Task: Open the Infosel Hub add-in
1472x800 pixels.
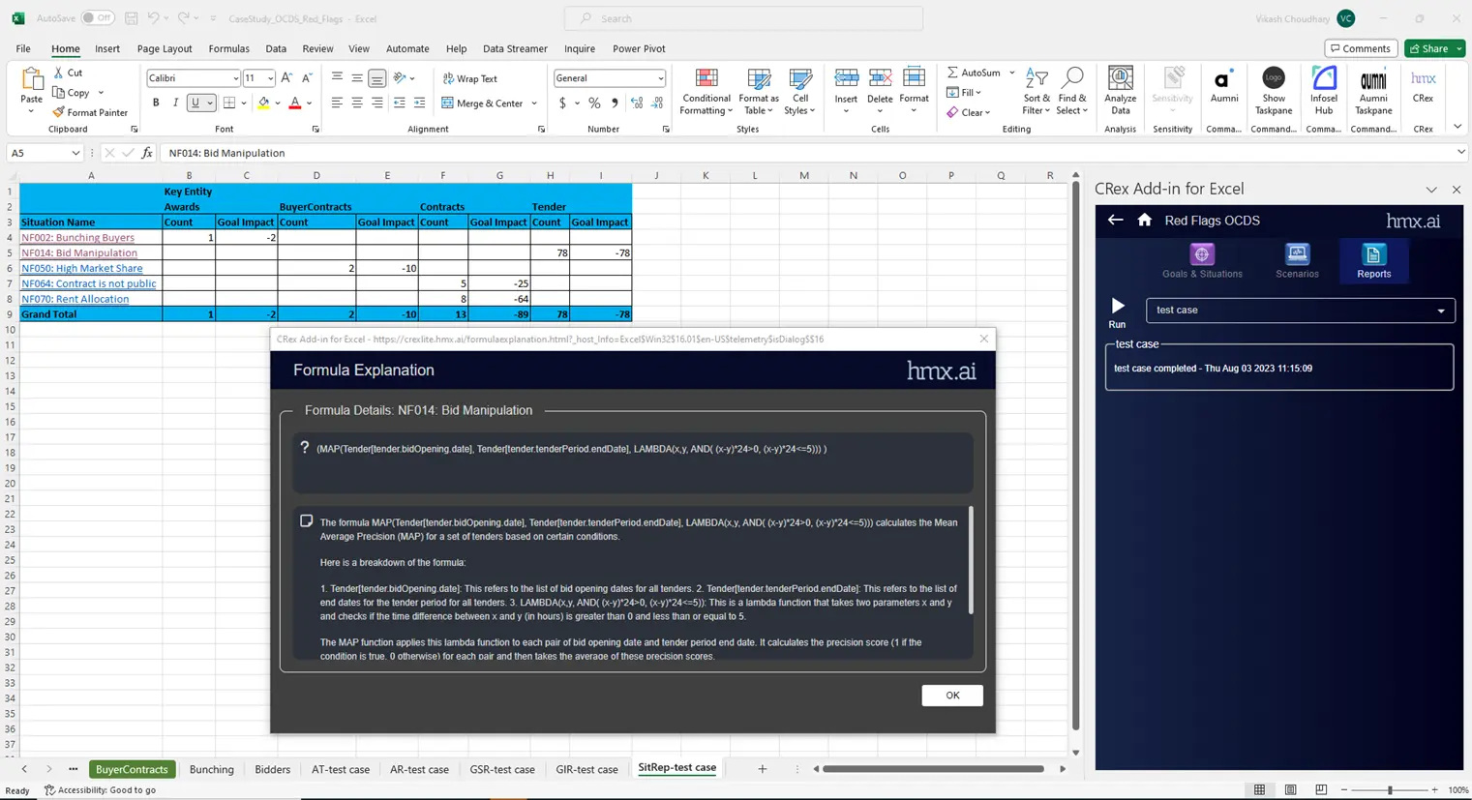Action: [x=1324, y=92]
